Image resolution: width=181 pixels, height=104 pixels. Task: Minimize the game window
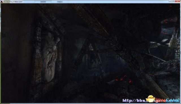[x=170, y=1]
